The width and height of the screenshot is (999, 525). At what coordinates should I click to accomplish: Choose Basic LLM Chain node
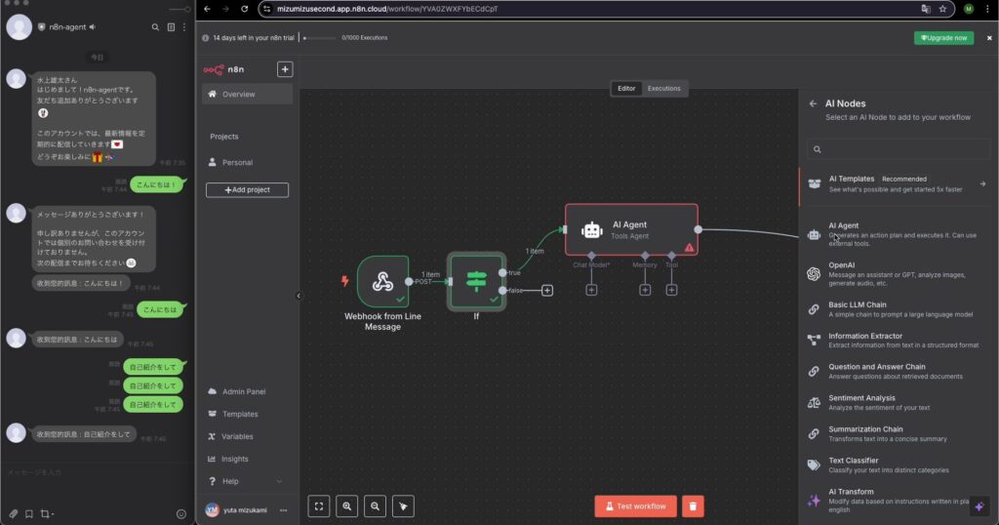coord(899,309)
